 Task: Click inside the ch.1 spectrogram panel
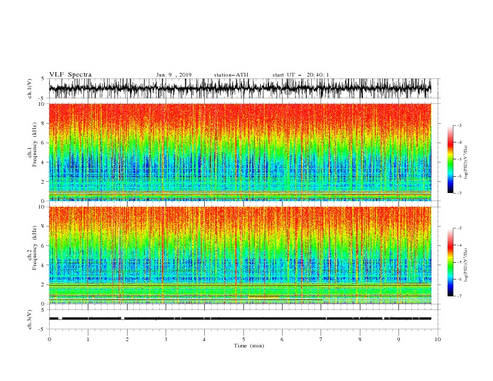tap(240, 152)
